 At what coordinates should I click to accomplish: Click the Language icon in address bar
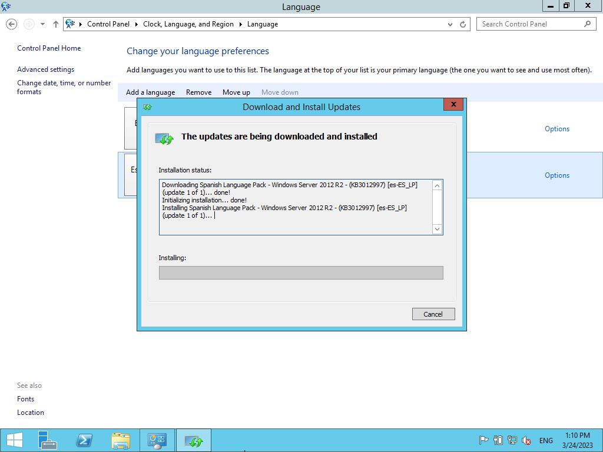tap(70, 24)
